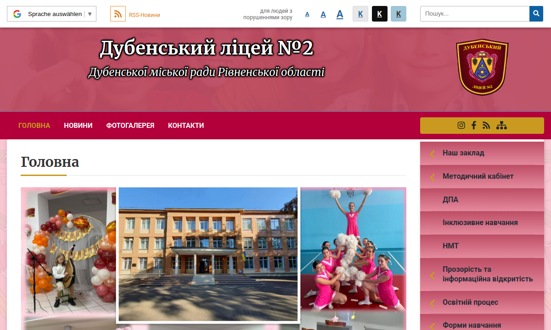Open the Facebook icon in gold bar

click(474, 125)
